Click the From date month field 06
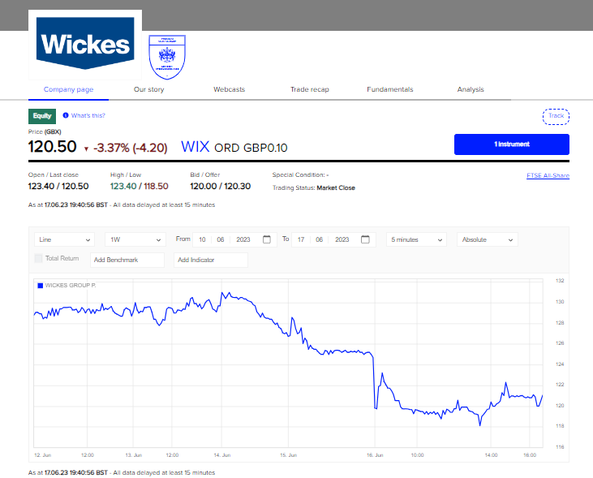593x478 pixels. [x=221, y=239]
